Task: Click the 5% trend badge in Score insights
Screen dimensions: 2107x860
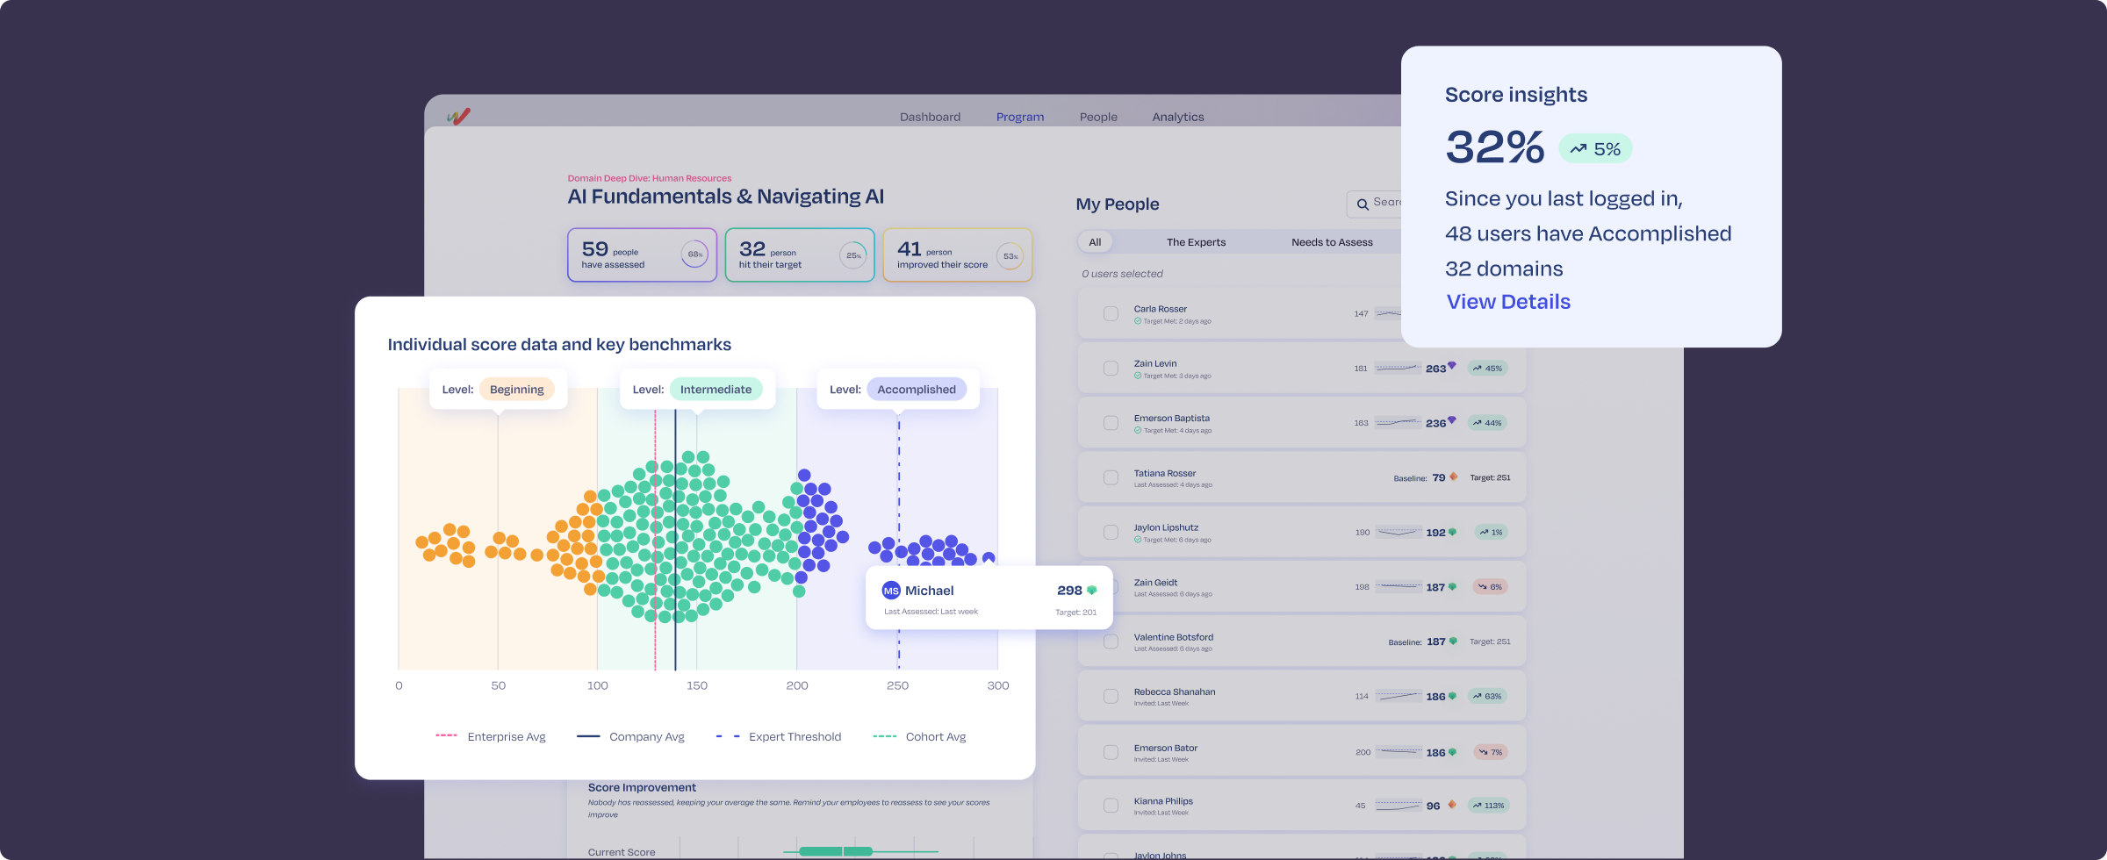Action: [1595, 149]
